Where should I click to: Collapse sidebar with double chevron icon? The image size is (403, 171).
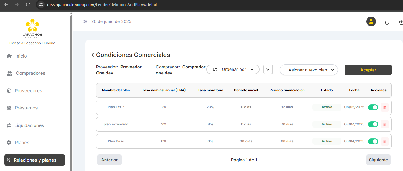point(85,21)
